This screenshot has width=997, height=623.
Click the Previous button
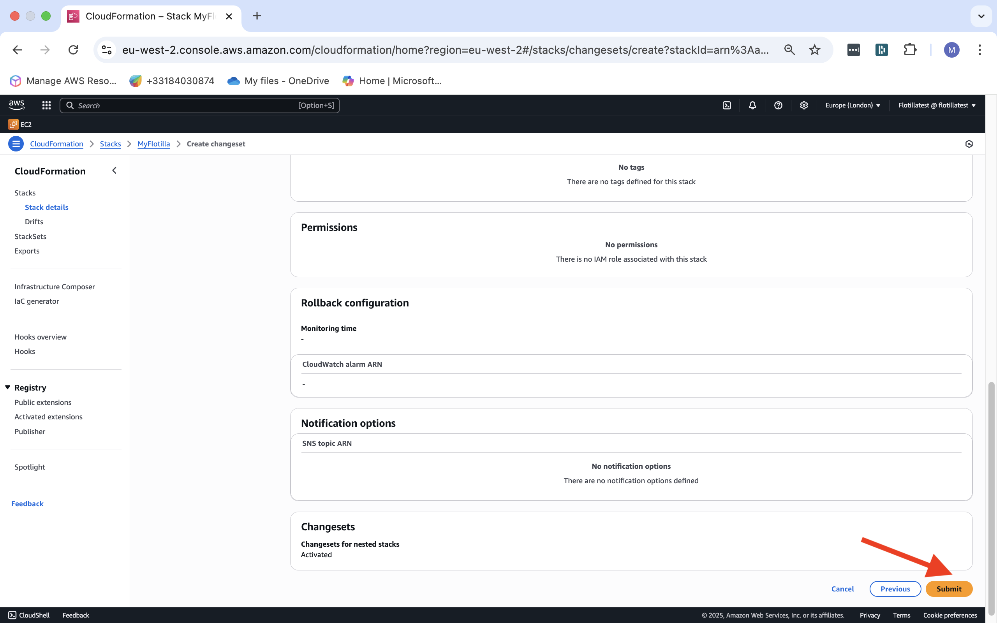895,589
